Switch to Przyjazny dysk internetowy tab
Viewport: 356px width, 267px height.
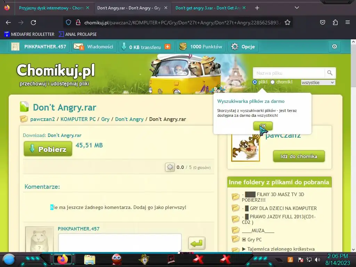51,8
